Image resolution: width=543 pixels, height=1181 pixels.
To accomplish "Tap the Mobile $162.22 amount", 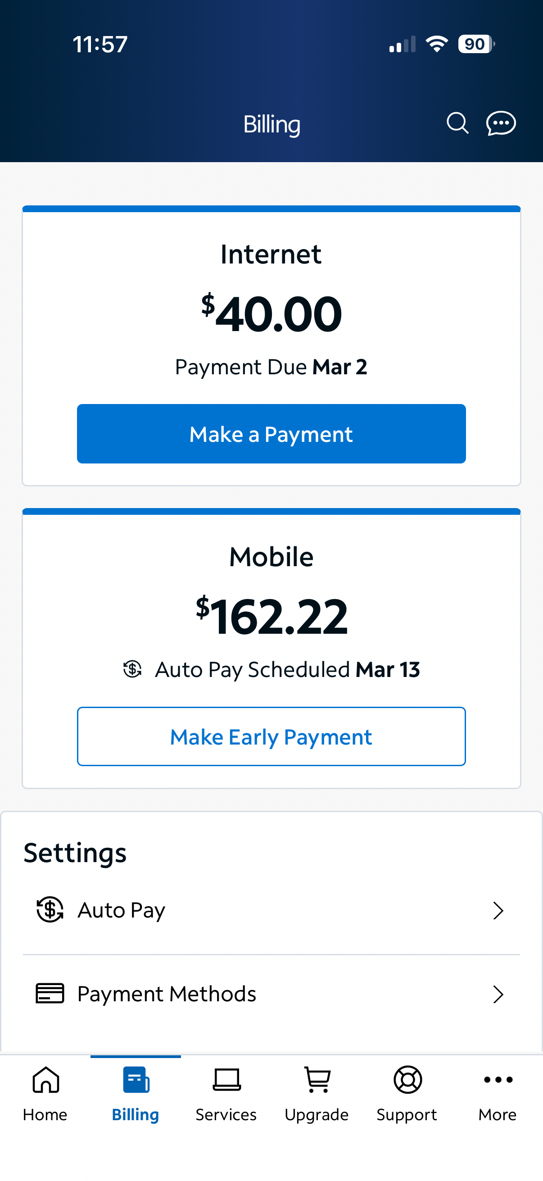I will click(271, 616).
